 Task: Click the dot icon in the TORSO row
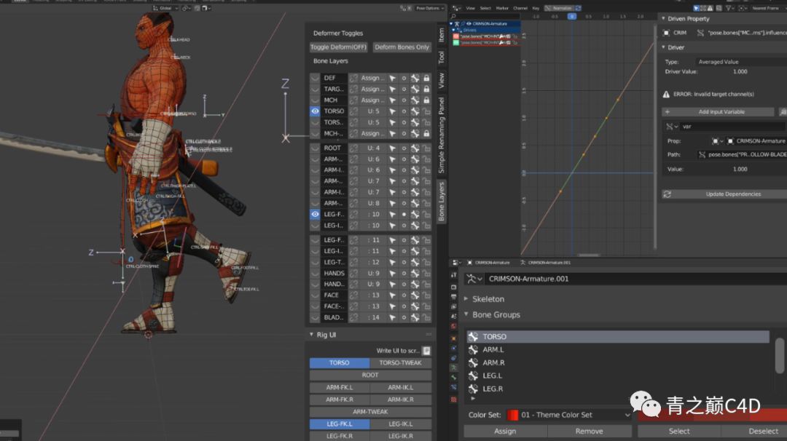point(404,111)
